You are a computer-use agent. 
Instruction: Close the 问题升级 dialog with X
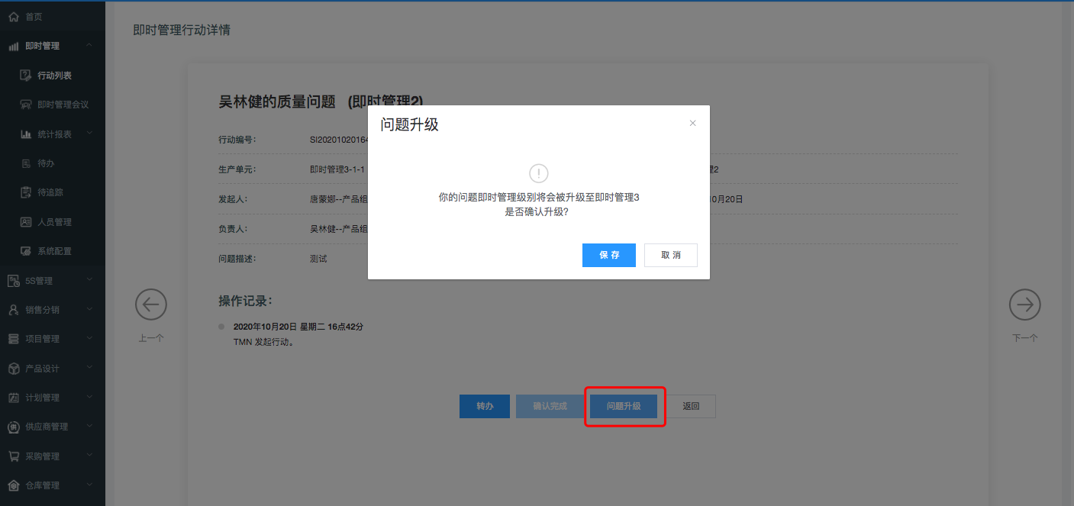point(692,123)
